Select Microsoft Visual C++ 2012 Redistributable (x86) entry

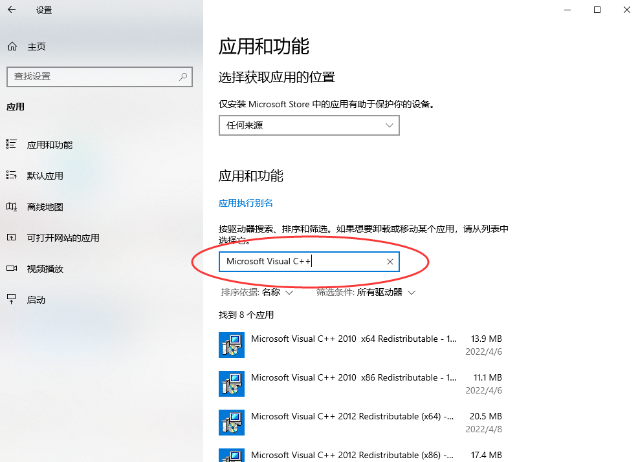(x=360, y=454)
